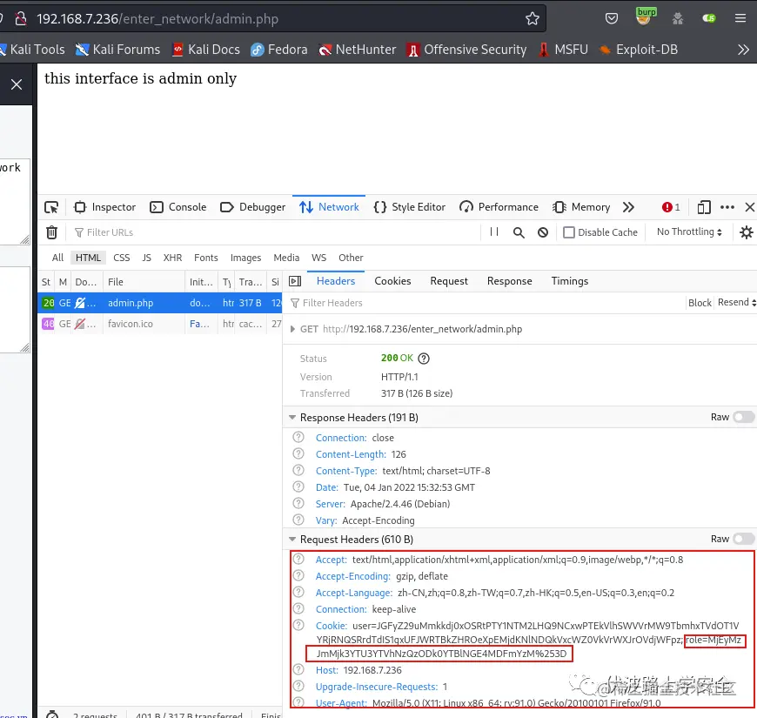757x718 pixels.
Task: Show more bookmarks chevron
Action: 743,50
